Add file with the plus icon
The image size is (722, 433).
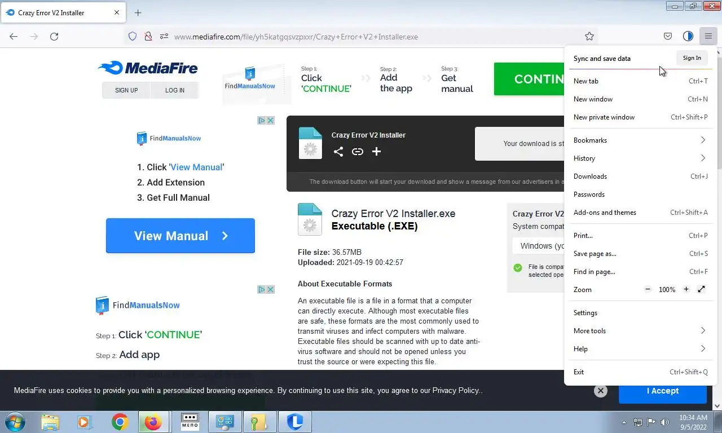[377, 152]
